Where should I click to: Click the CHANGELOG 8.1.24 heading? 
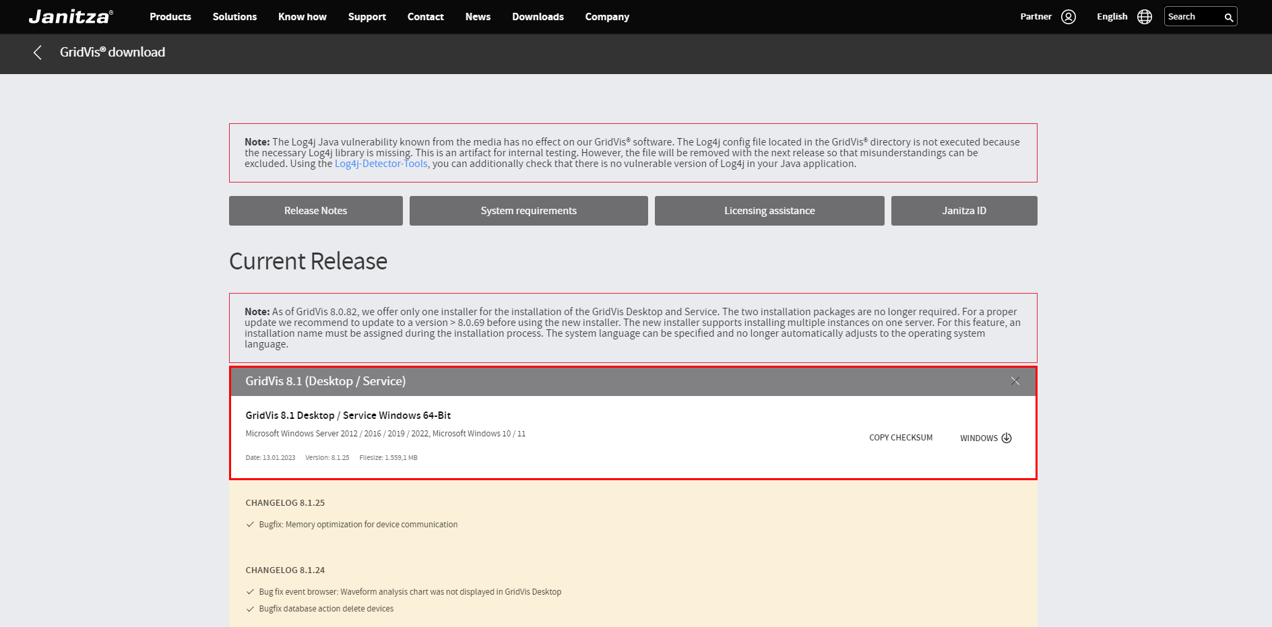click(285, 570)
